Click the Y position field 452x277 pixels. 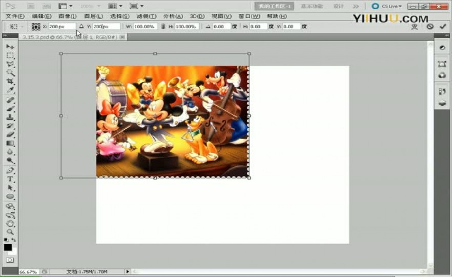pyautogui.click(x=107, y=27)
